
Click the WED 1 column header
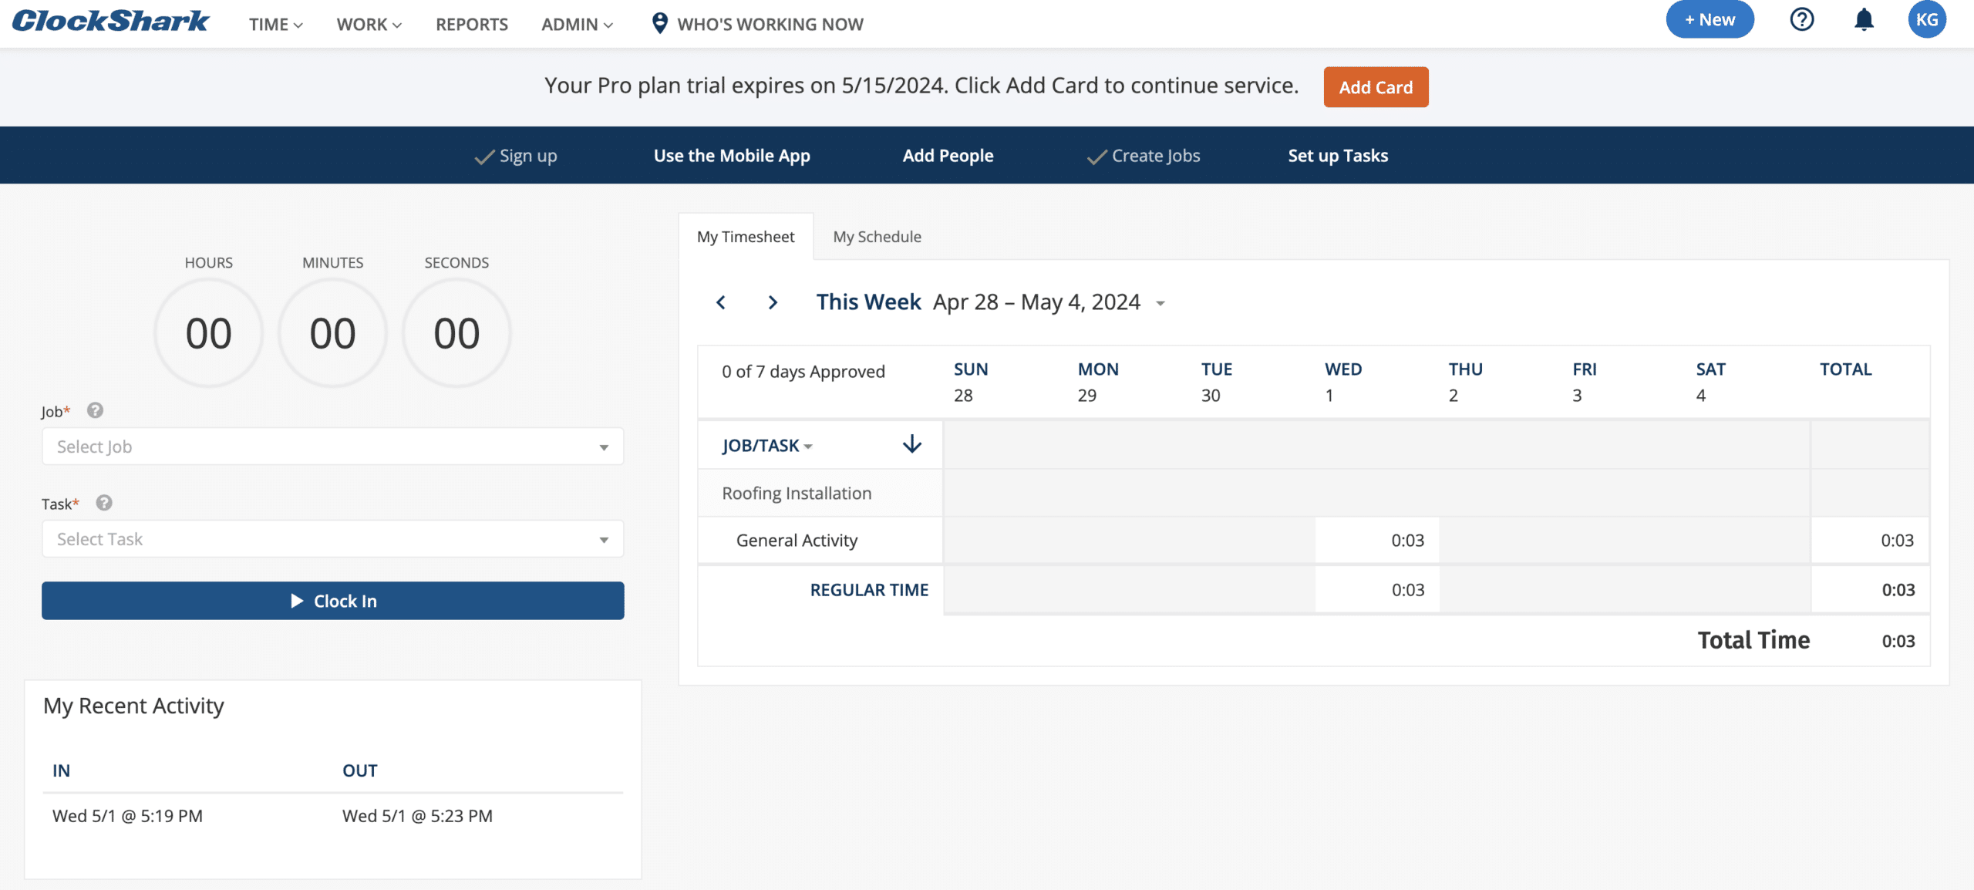click(1343, 382)
